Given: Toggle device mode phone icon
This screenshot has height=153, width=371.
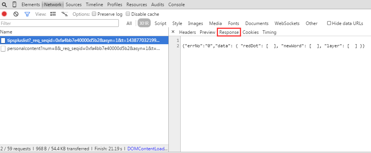Looking at the screenshot, I should coord(15,5).
